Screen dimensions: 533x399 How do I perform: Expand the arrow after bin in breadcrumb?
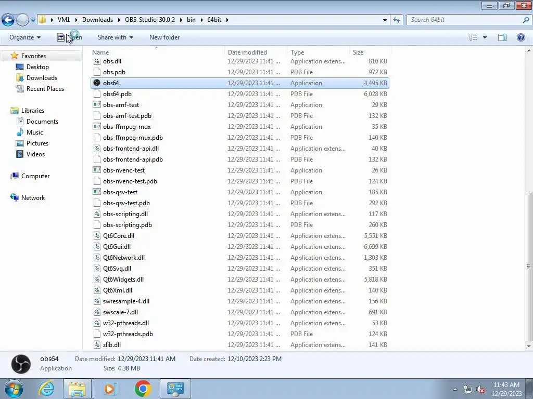point(201,20)
